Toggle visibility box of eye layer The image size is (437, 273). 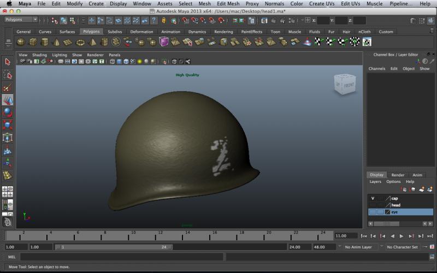click(373, 212)
